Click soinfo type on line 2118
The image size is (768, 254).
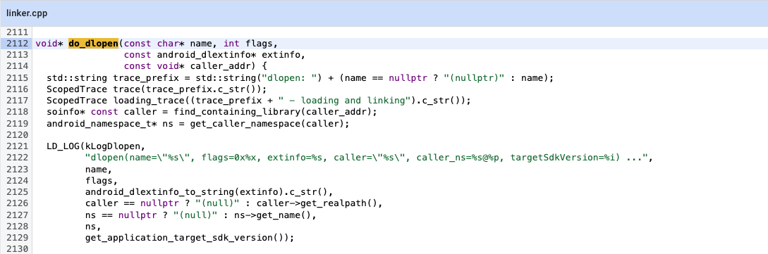(63, 111)
